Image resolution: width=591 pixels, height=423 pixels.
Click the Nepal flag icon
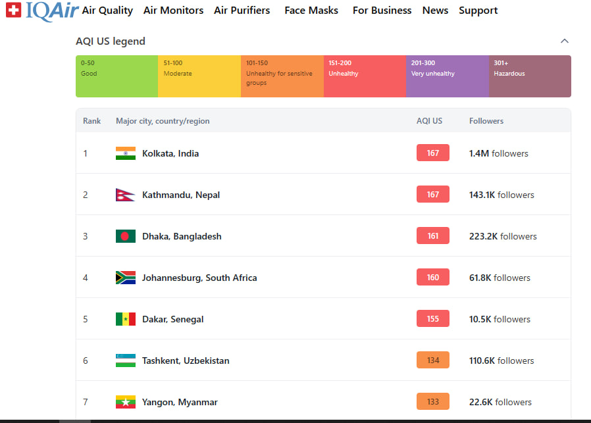[x=125, y=195]
